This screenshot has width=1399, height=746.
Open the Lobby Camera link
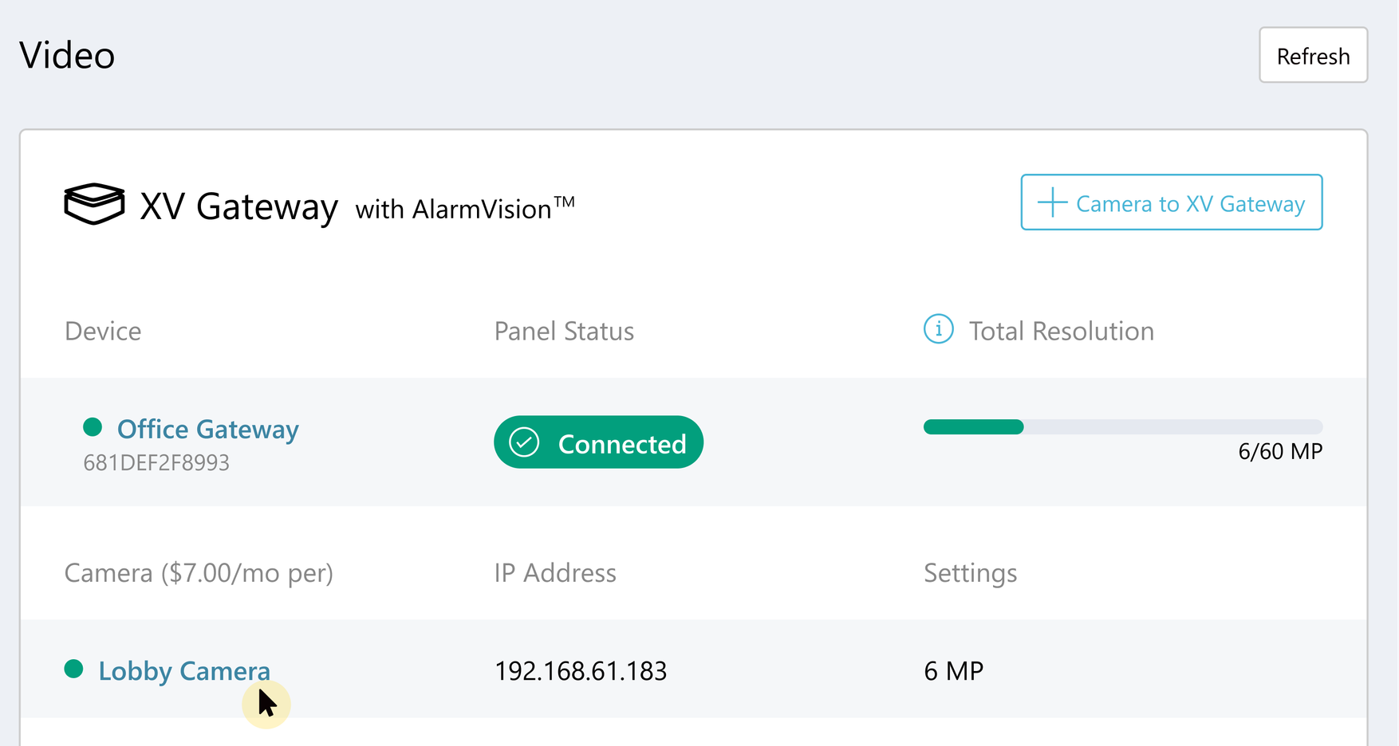[x=183, y=671]
